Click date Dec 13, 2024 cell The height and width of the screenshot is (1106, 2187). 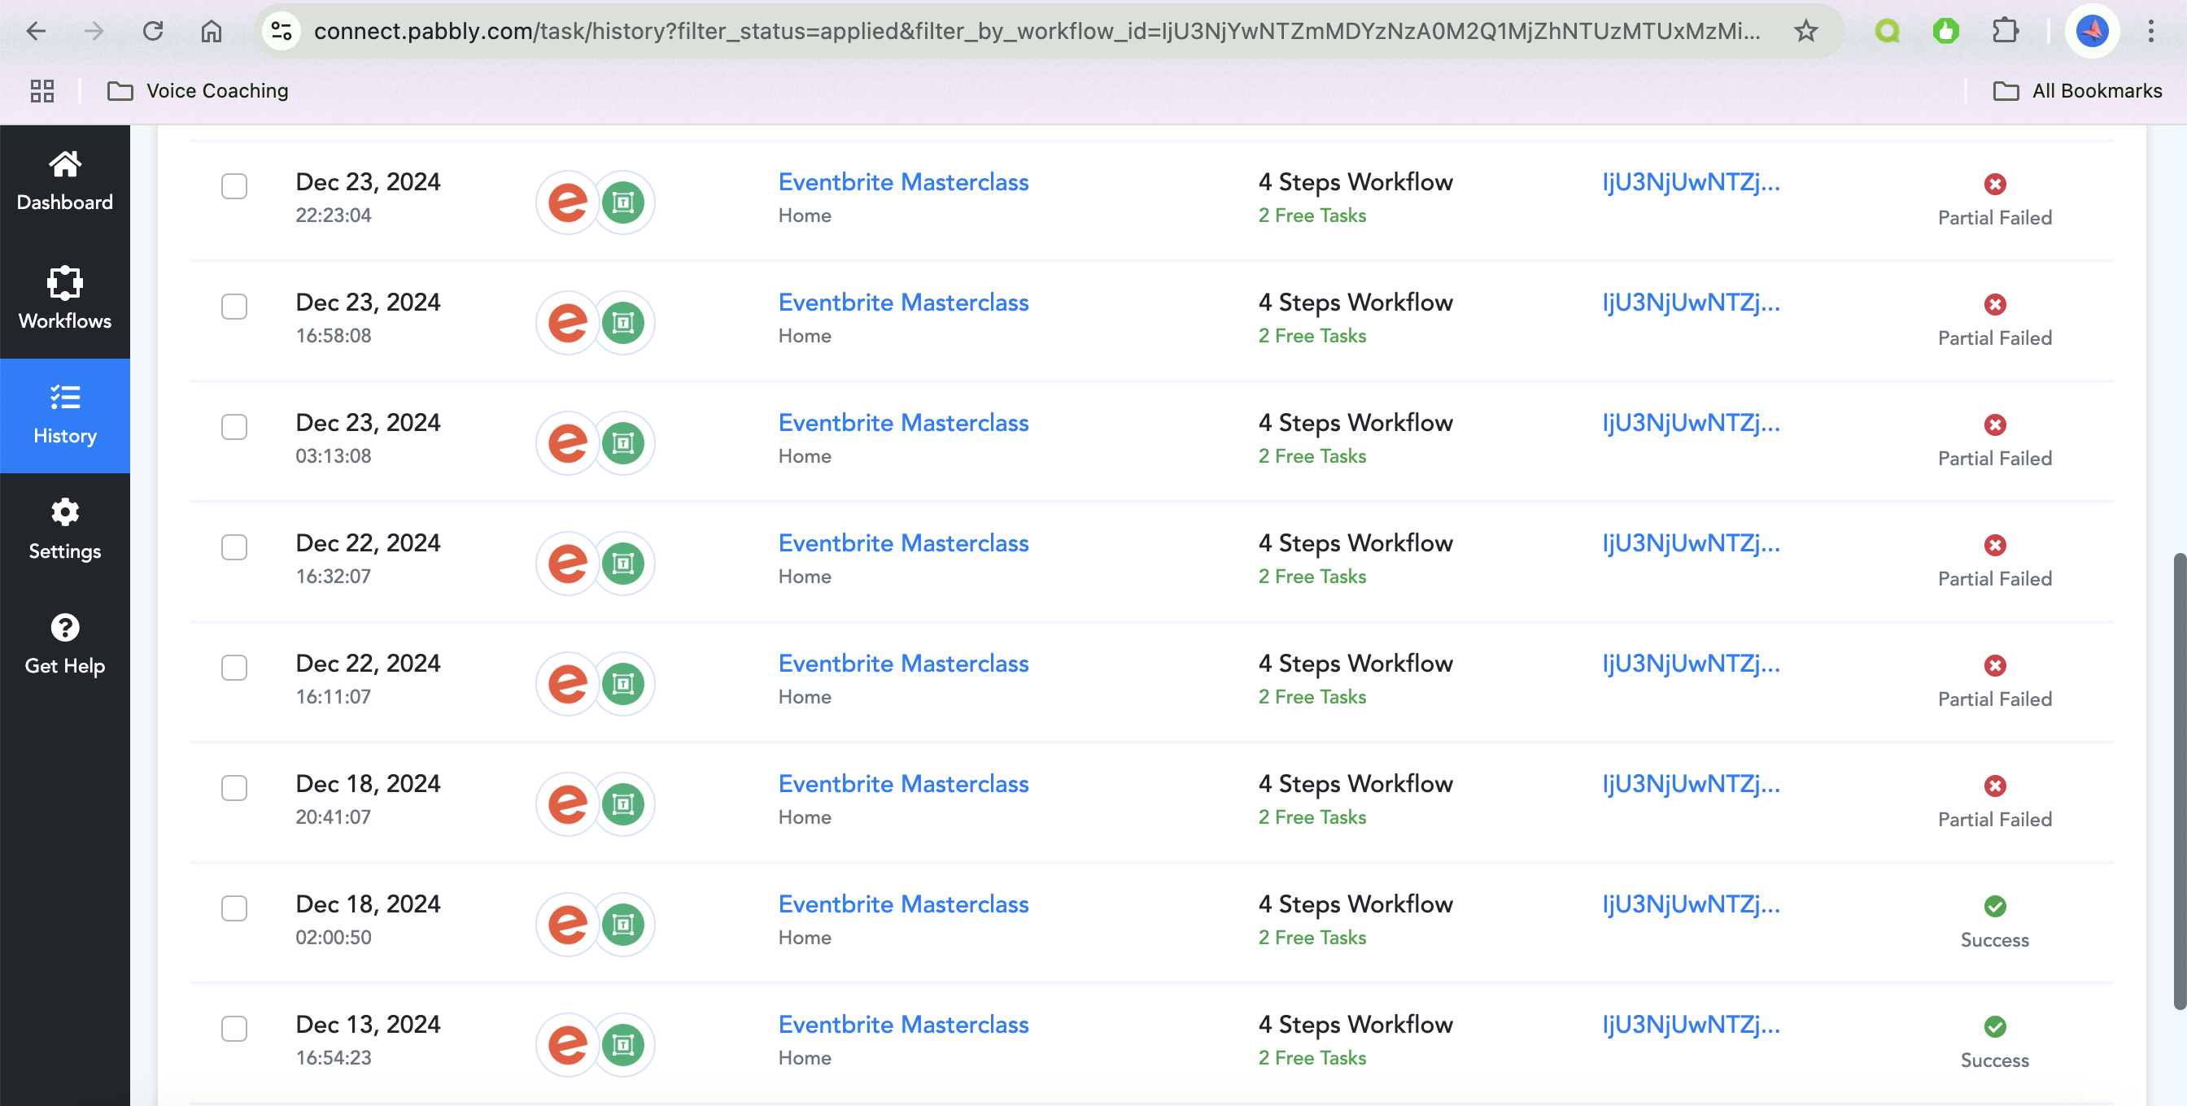368,1025
